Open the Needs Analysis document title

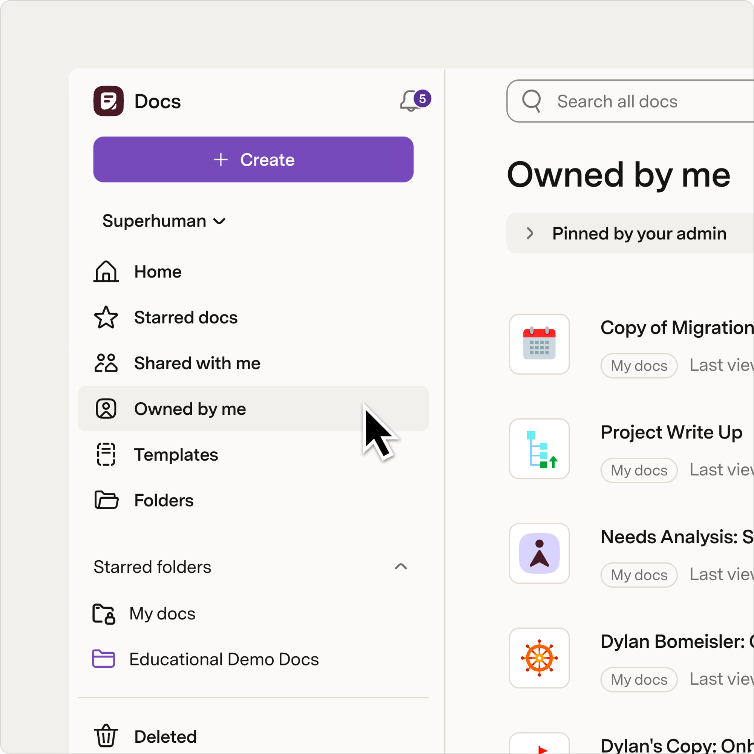point(677,536)
